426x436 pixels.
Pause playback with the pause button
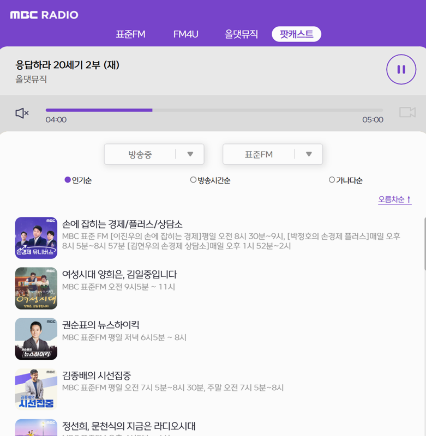tap(401, 69)
